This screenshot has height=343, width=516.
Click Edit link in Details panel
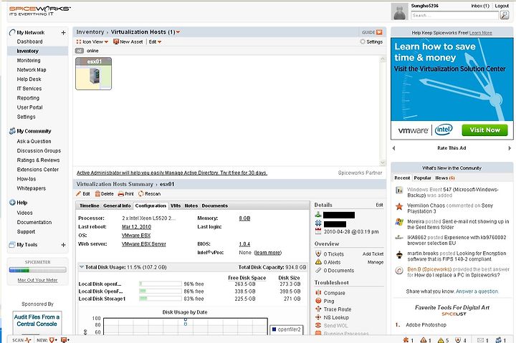click(x=379, y=205)
